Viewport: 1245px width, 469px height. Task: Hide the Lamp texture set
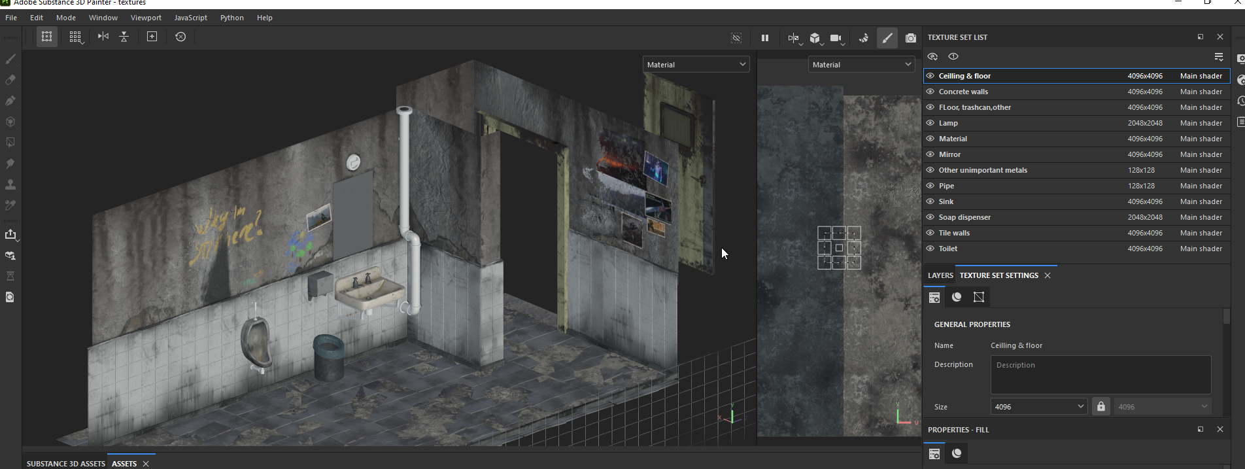coord(930,123)
